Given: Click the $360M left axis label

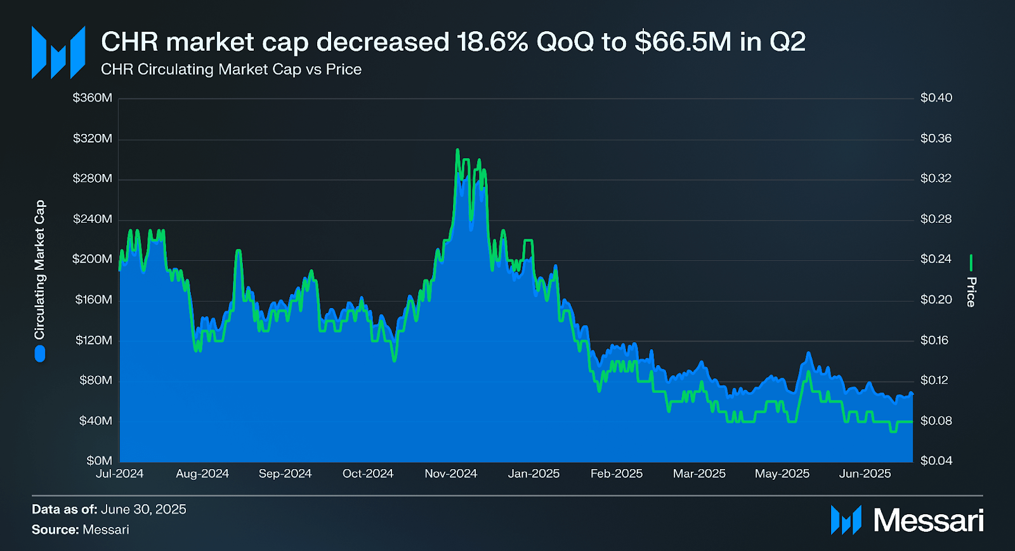Looking at the screenshot, I should coord(93,98).
